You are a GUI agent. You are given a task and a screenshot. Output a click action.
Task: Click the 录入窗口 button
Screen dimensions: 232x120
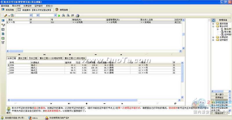click(x=220, y=94)
